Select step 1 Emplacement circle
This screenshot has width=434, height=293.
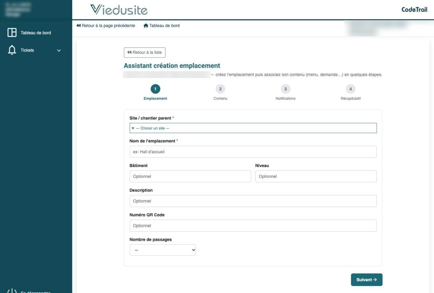(155, 89)
